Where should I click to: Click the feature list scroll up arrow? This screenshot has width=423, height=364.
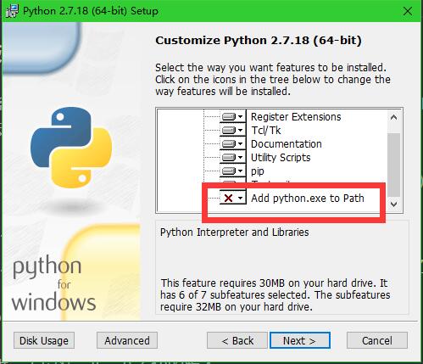(x=394, y=117)
